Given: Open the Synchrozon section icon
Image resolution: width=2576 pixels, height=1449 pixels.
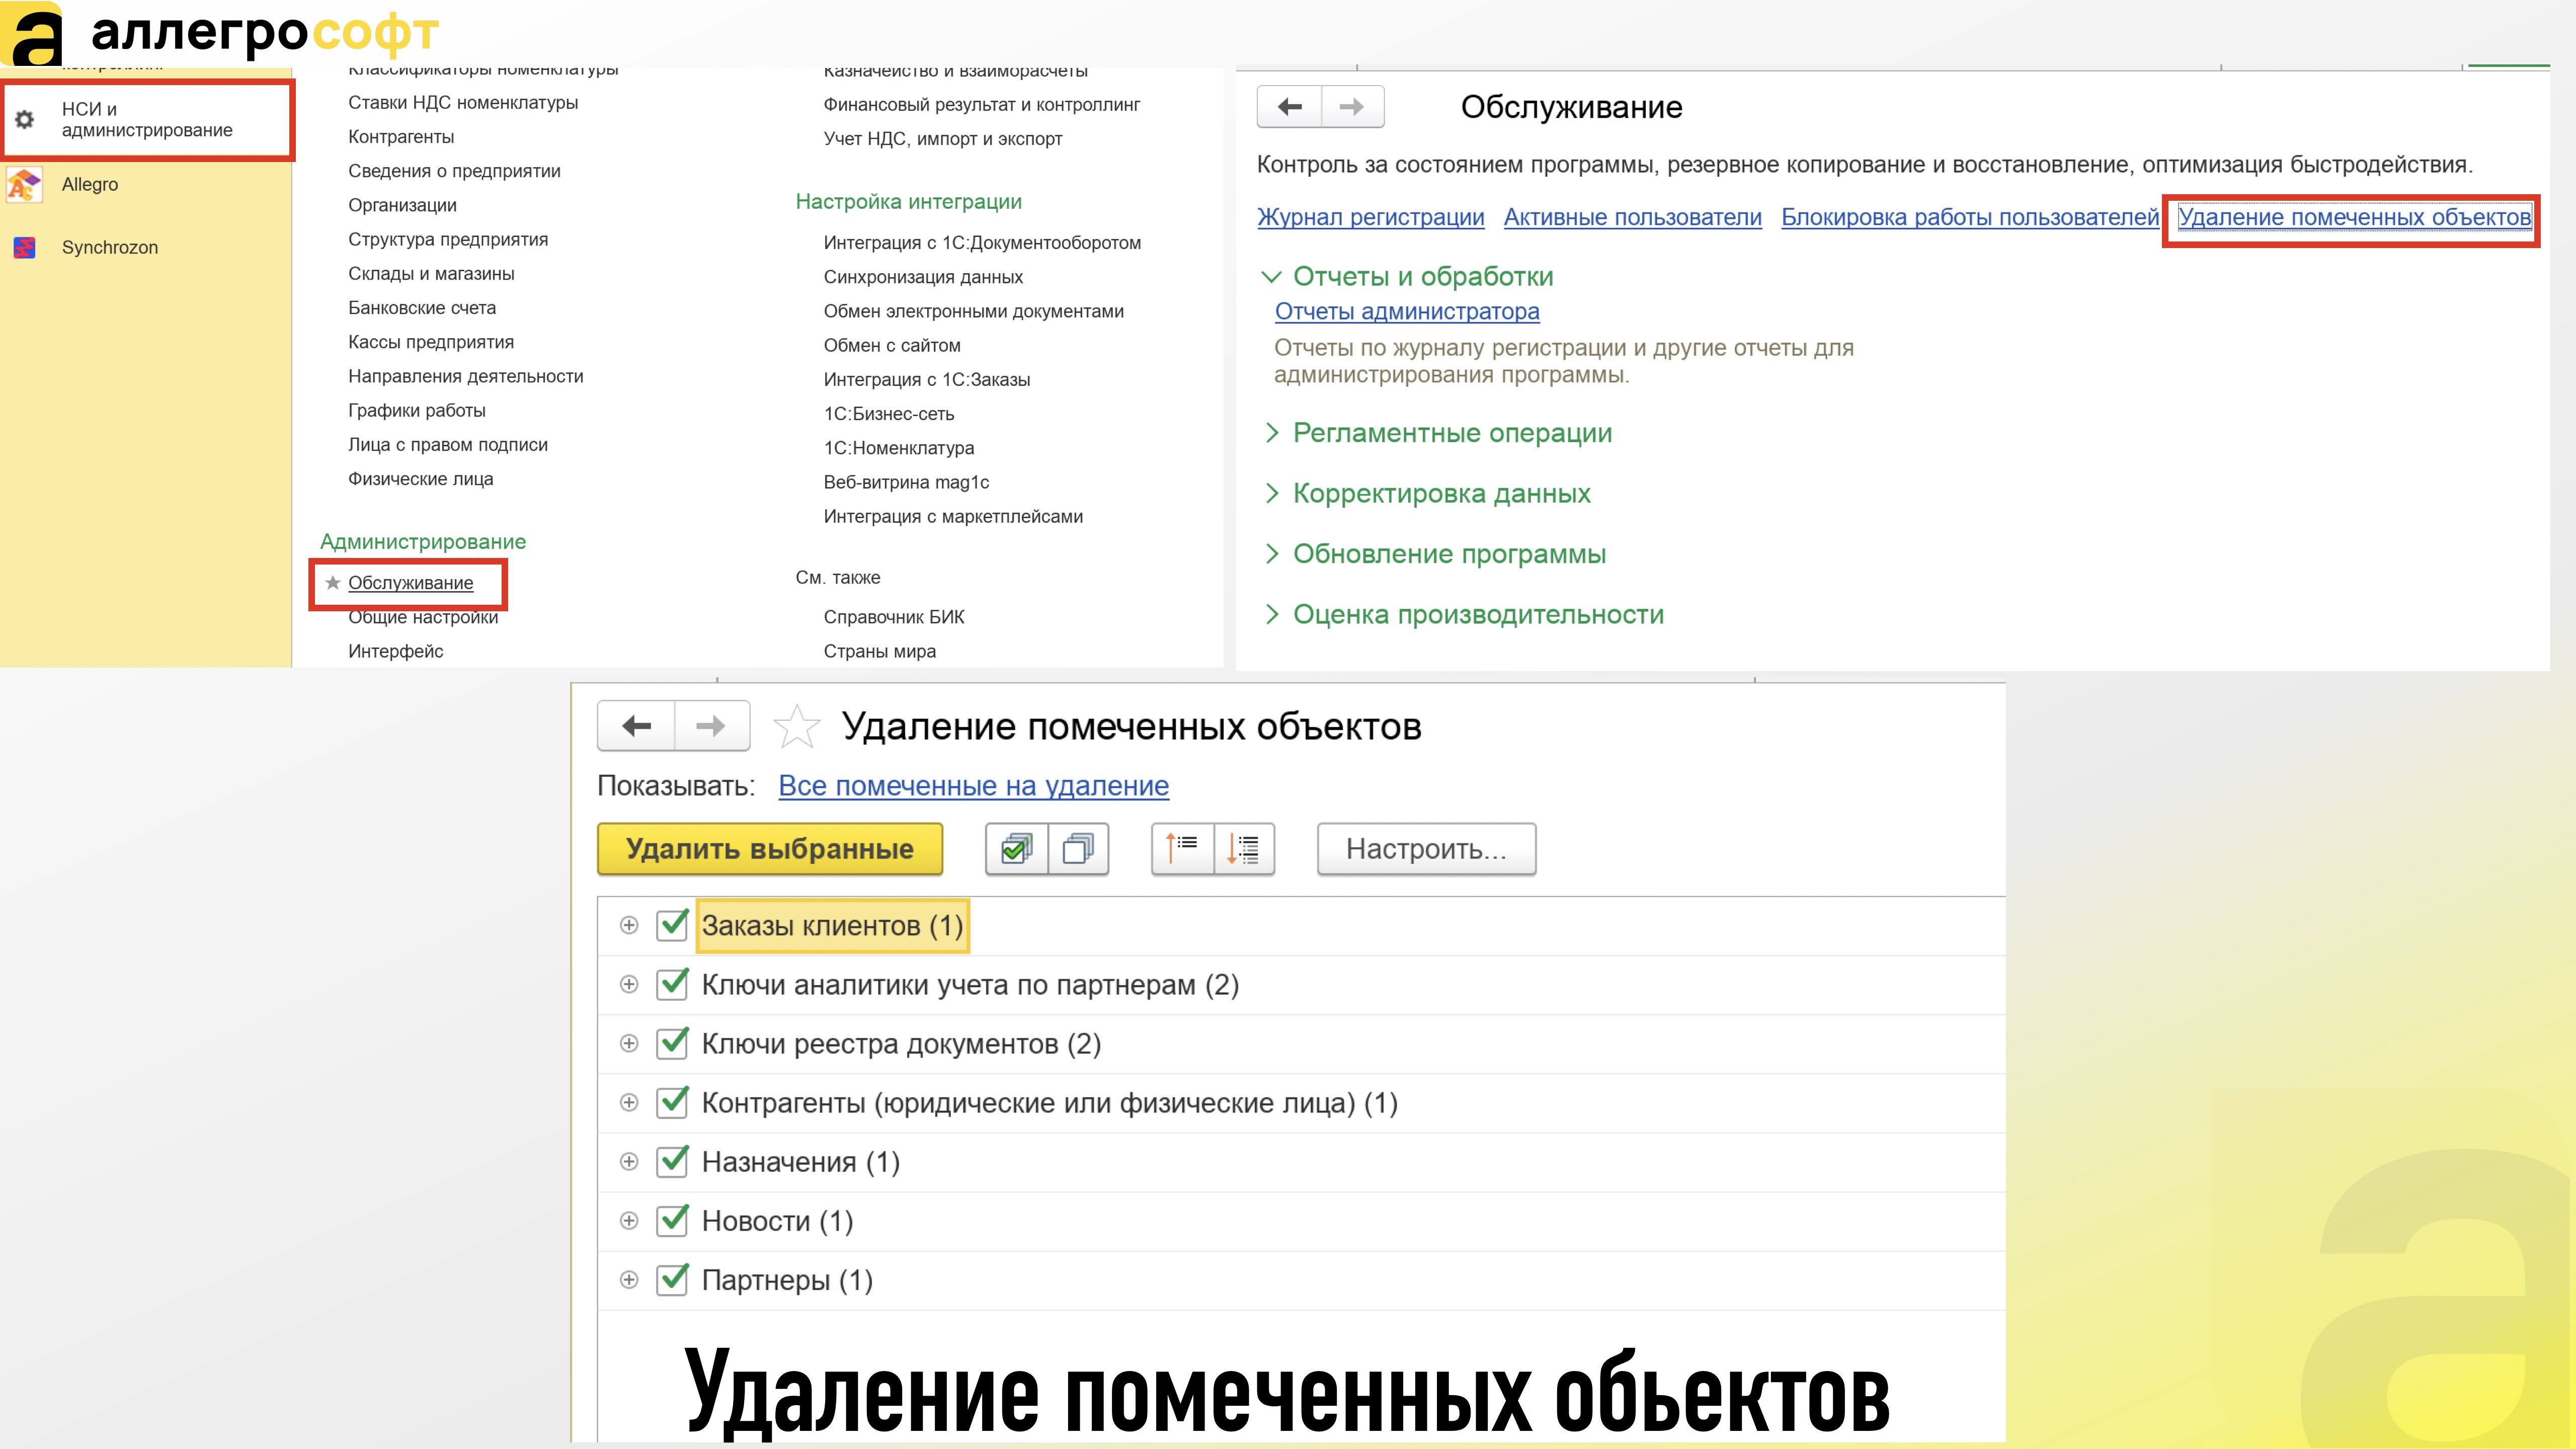Looking at the screenshot, I should tap(24, 247).
